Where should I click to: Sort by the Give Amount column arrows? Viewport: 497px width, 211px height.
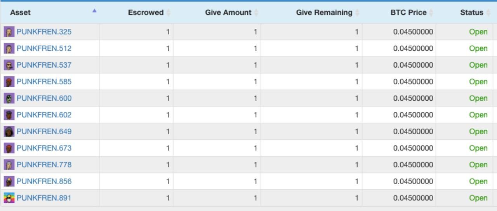click(256, 13)
